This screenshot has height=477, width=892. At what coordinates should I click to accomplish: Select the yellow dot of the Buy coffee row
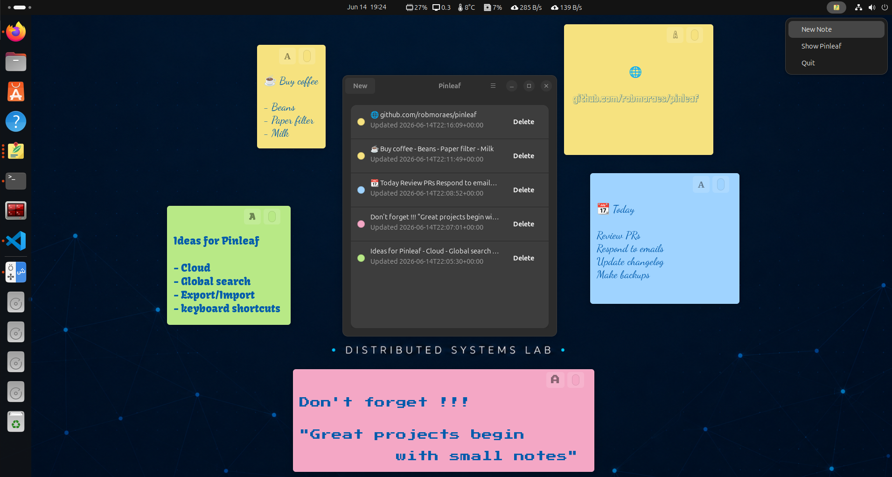coord(361,156)
